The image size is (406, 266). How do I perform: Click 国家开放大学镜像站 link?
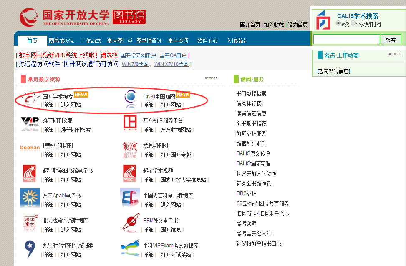tap(183, 180)
